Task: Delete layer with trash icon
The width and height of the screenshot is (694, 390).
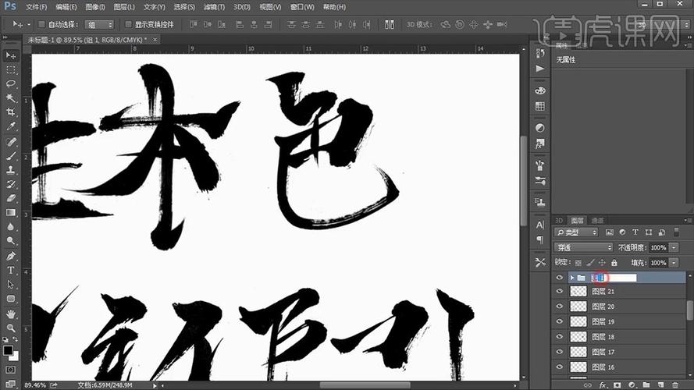Action: pyautogui.click(x=675, y=385)
